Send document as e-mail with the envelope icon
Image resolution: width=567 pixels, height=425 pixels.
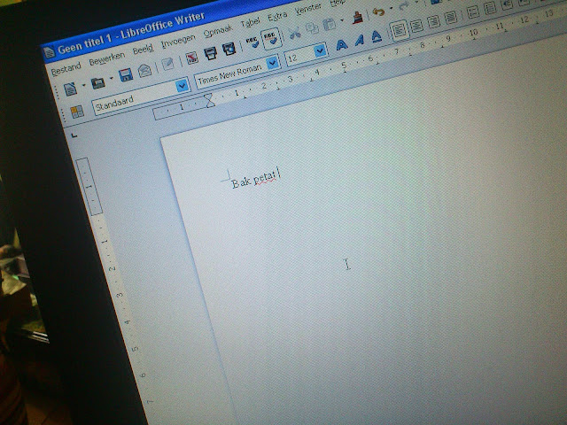point(144,70)
